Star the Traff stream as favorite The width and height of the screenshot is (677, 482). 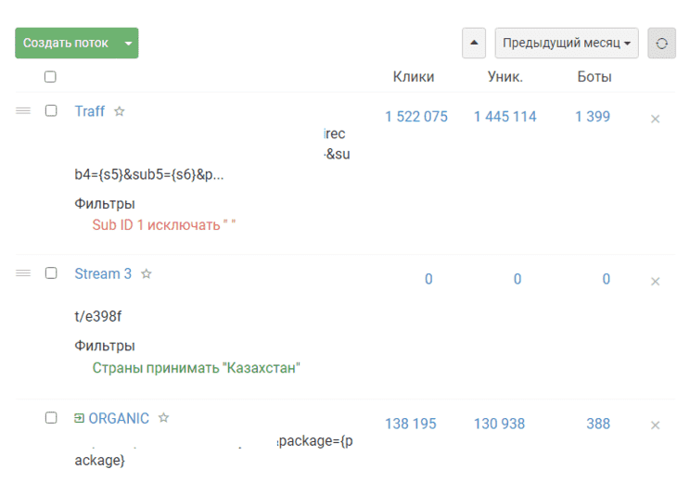click(119, 111)
